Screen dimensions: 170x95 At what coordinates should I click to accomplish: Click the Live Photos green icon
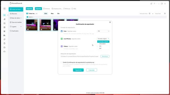click(x=62, y=39)
